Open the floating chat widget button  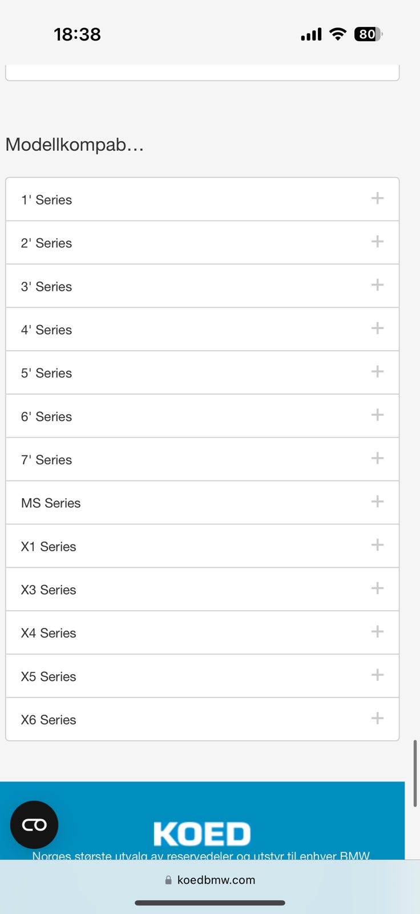click(x=34, y=824)
